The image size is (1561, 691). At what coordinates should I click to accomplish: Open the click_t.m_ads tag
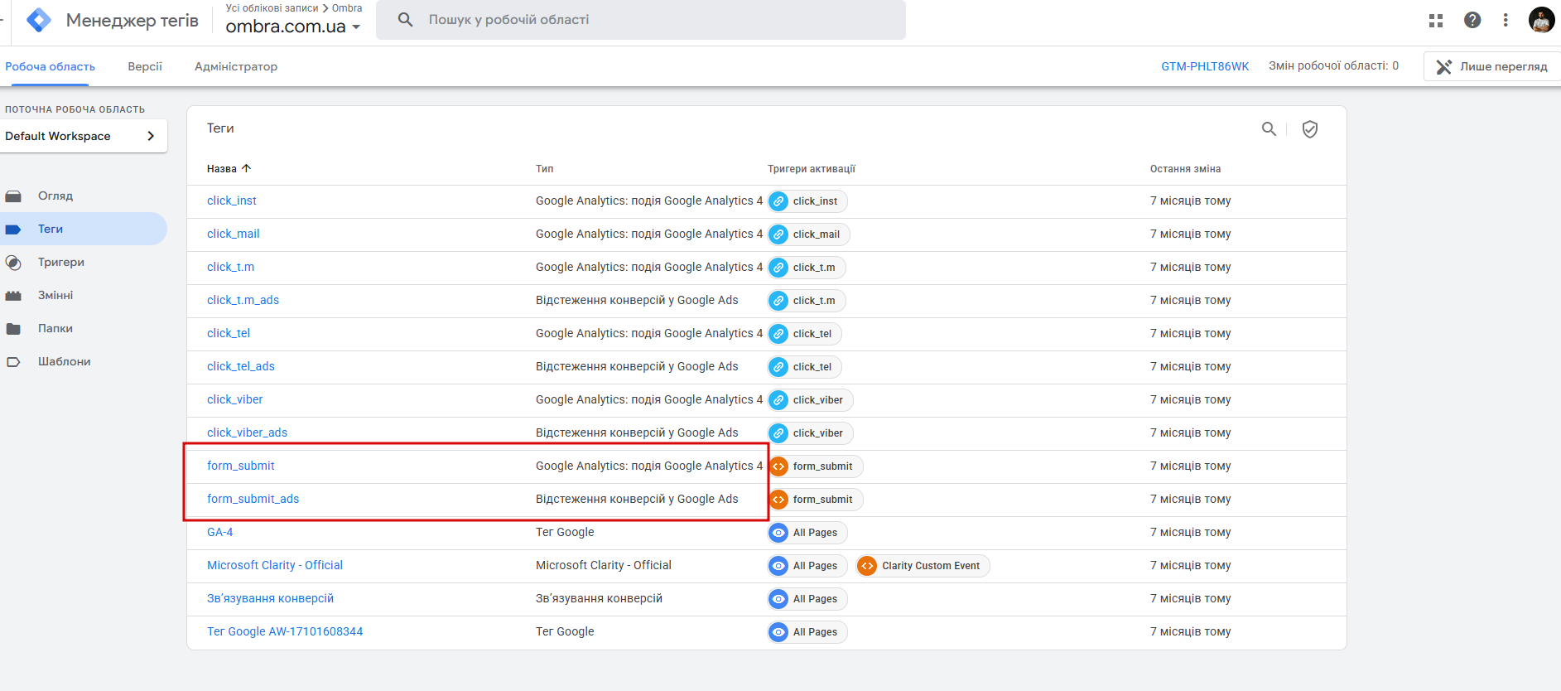pos(243,300)
